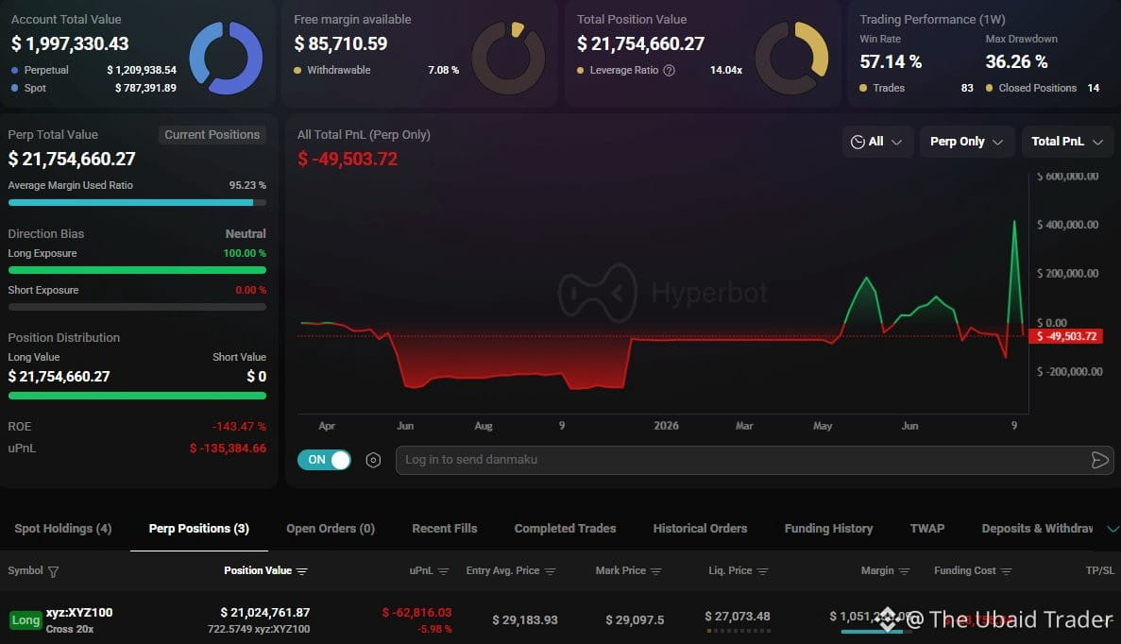Click the Total Position Value donut chart
The width and height of the screenshot is (1121, 644).
point(791,58)
